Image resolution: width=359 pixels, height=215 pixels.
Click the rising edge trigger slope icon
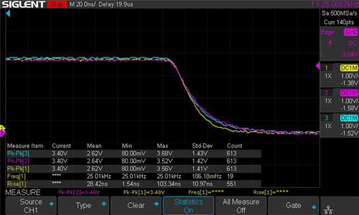click(x=330, y=43)
